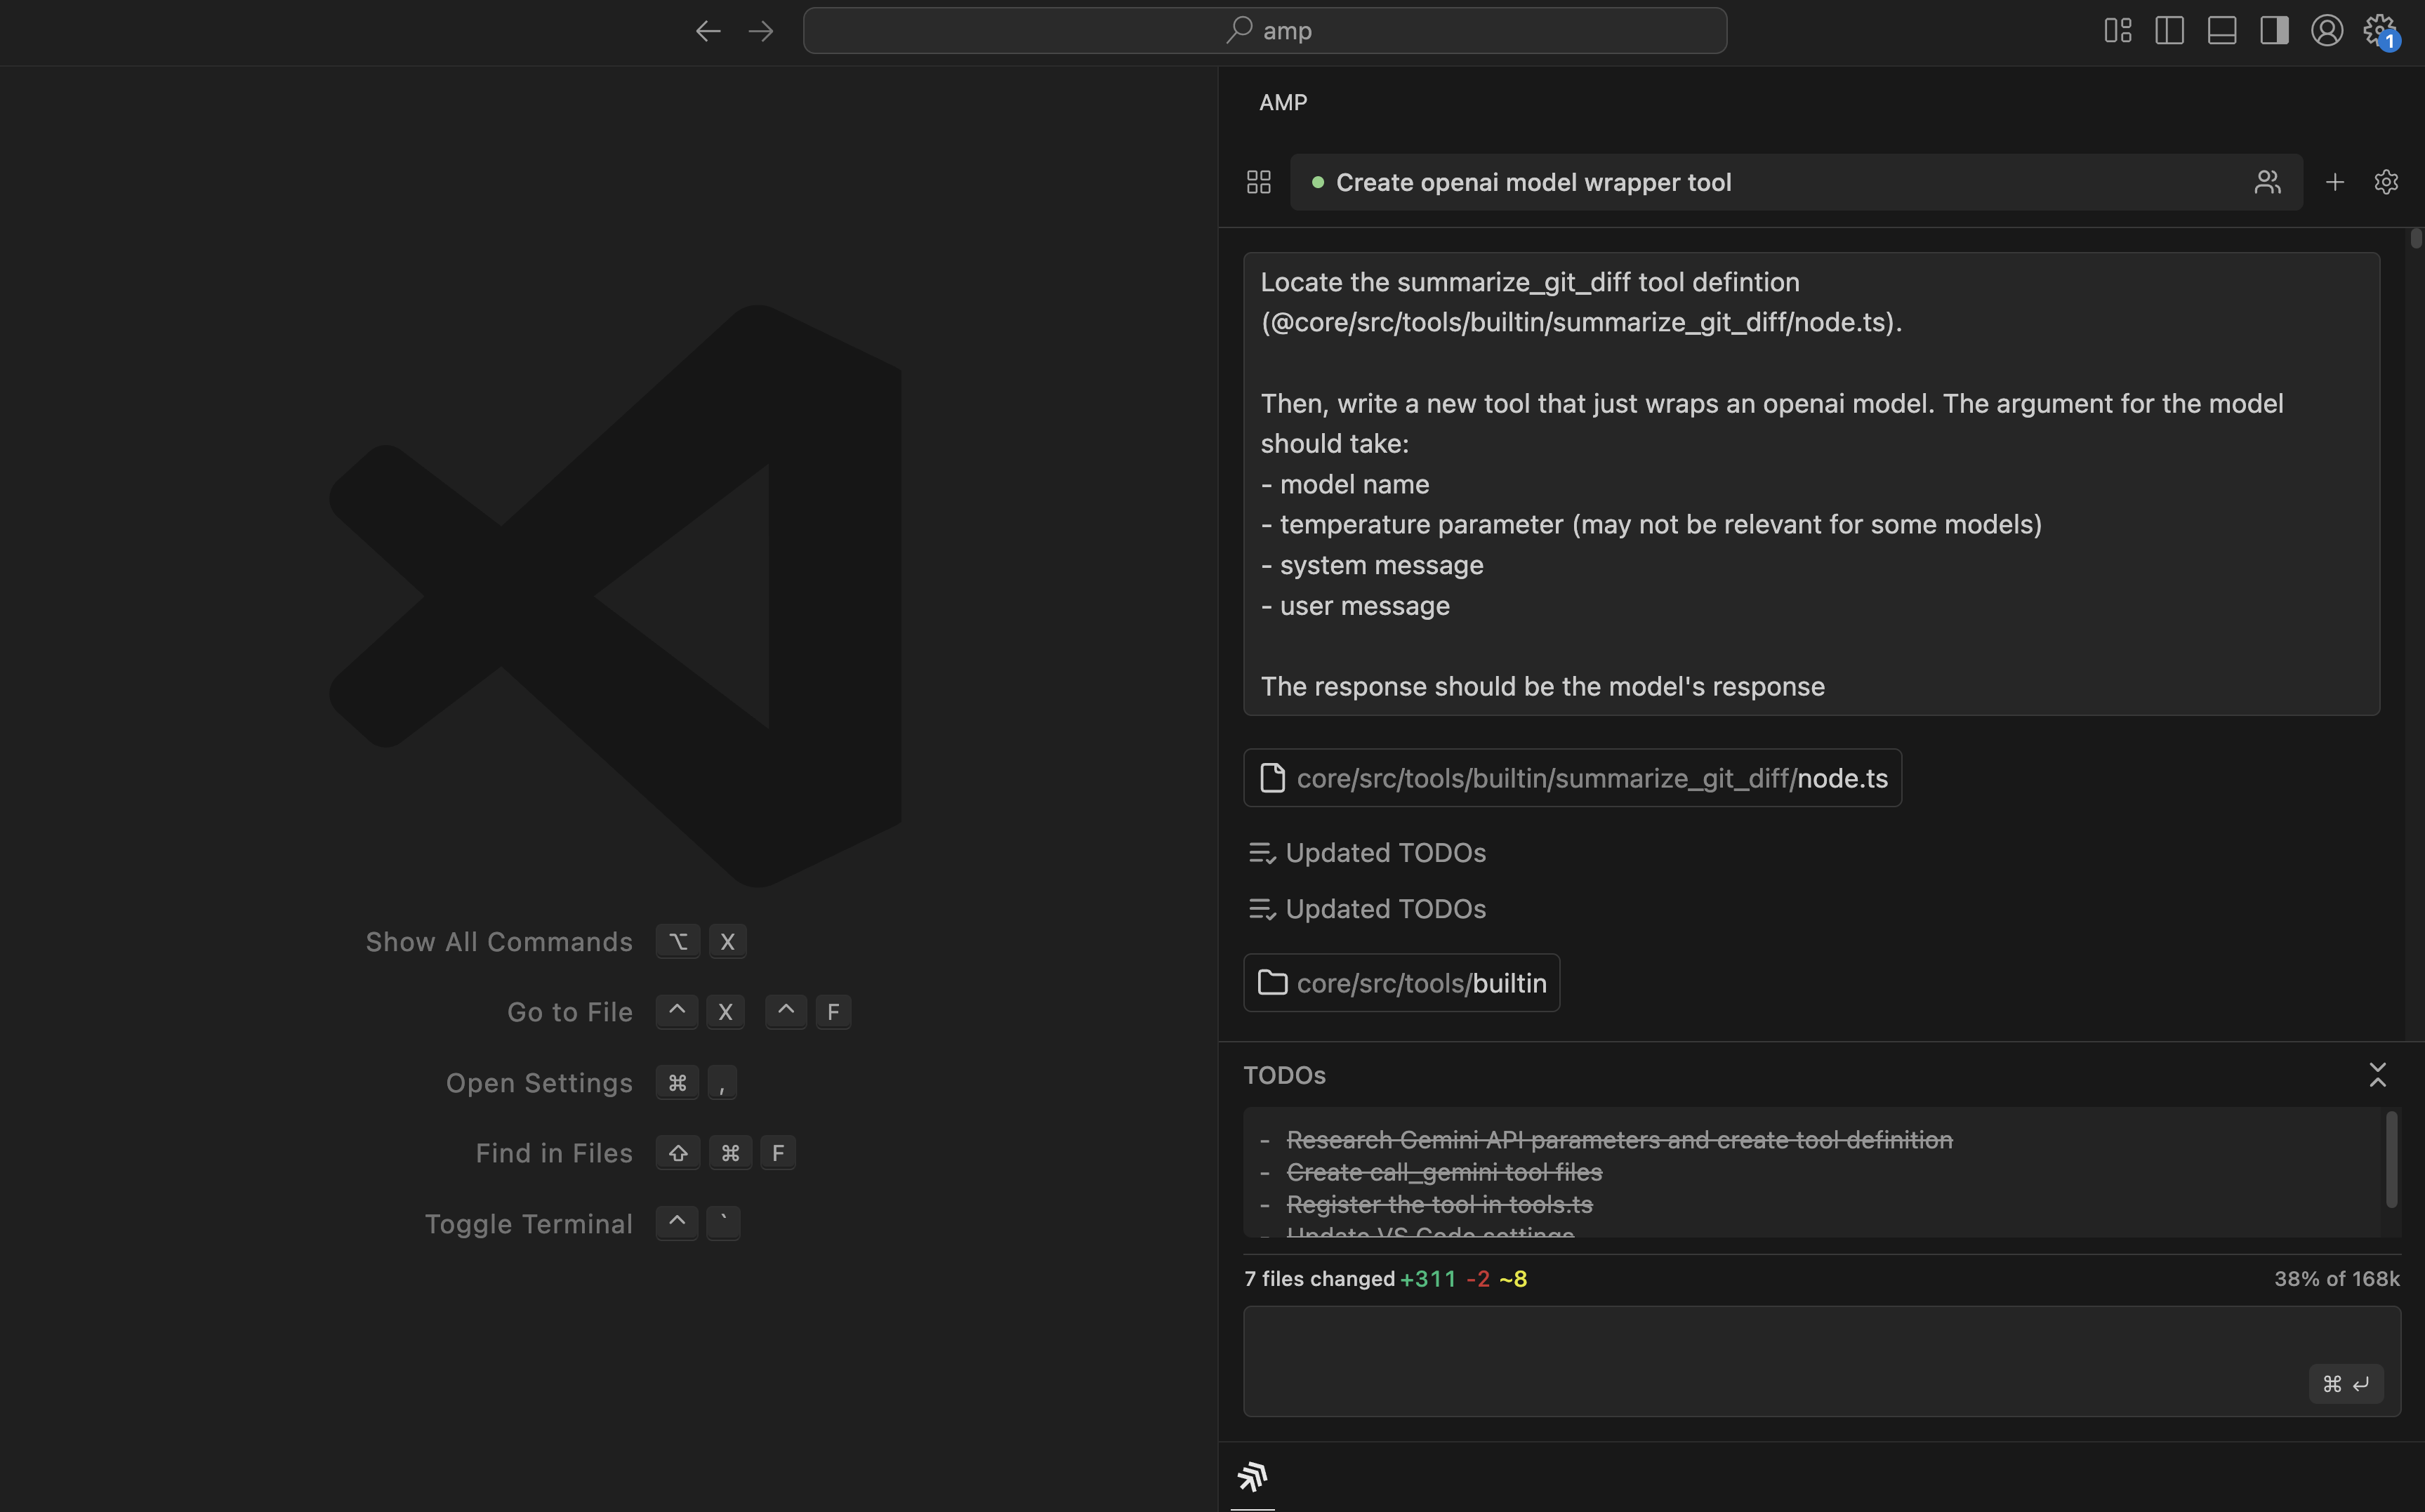Toggle the bottom panel visibility
Viewport: 2425px width, 1512px height.
[2222, 31]
